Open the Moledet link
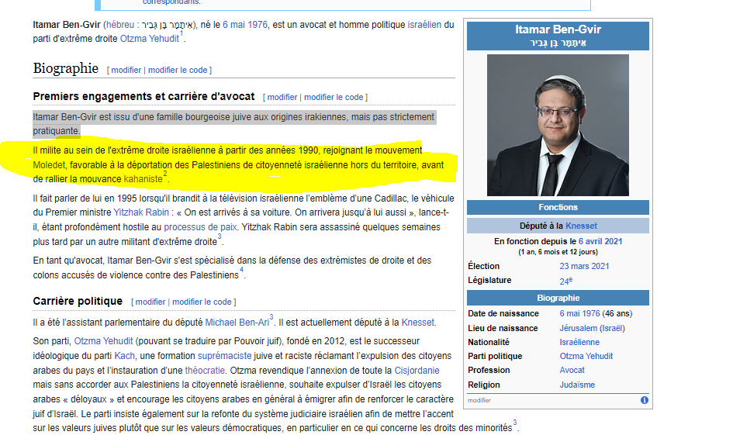This screenshot has height=435, width=733. (x=49, y=165)
